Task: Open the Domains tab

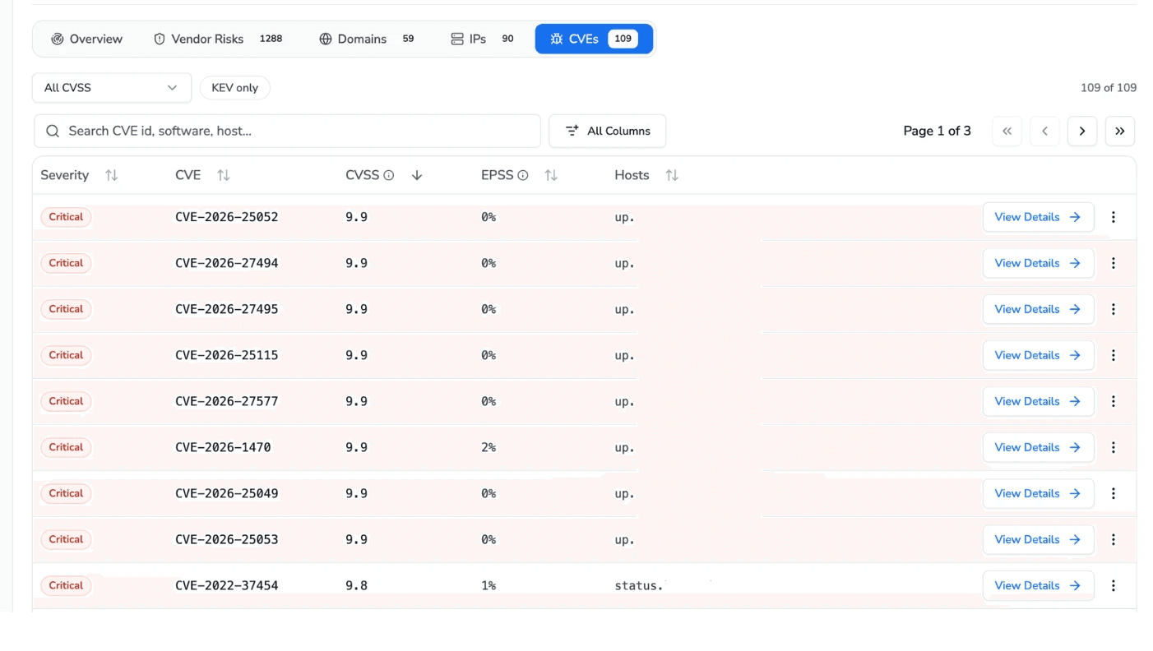Action: pyautogui.click(x=367, y=39)
